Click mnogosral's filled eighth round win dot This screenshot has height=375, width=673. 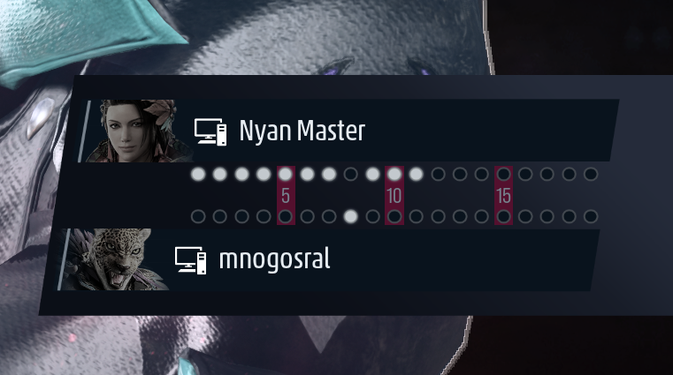351,216
